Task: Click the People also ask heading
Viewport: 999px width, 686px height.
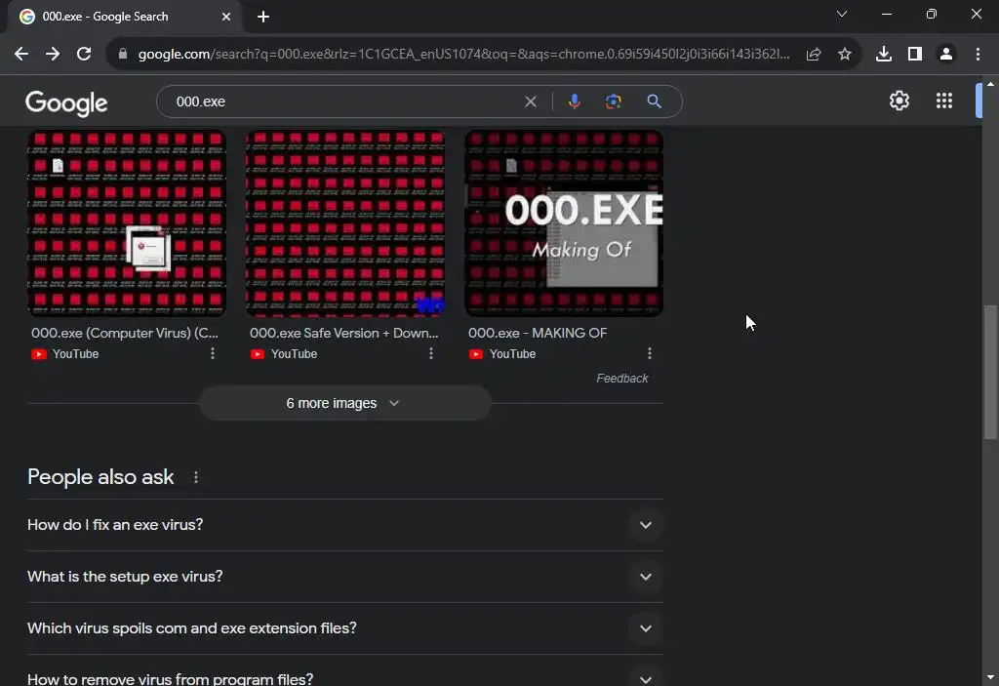Action: (100, 477)
